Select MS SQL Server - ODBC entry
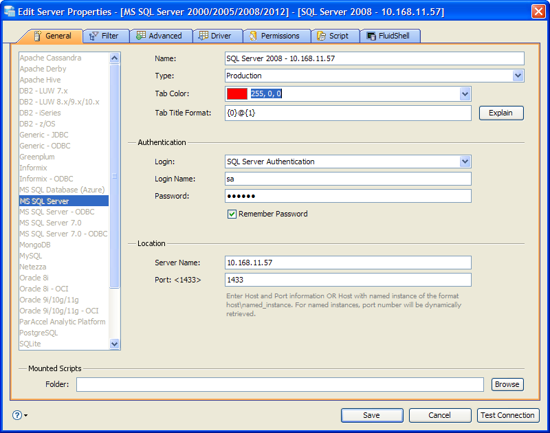 (57, 212)
